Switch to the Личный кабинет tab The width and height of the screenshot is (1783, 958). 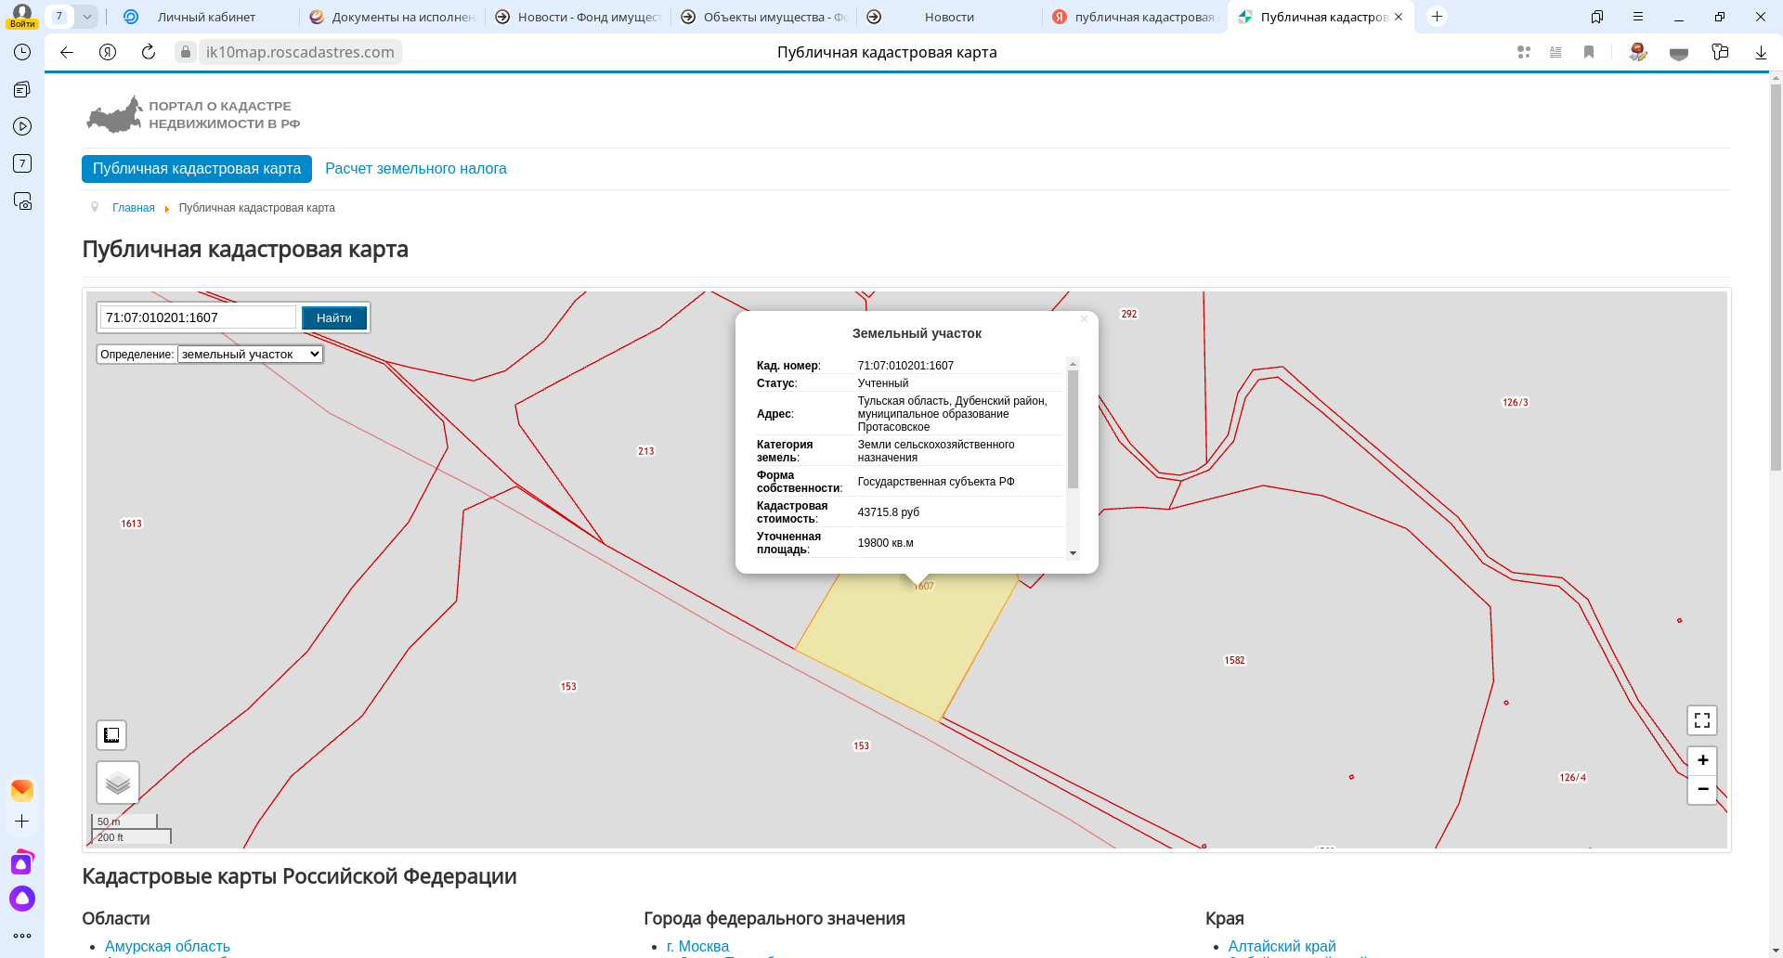(206, 17)
